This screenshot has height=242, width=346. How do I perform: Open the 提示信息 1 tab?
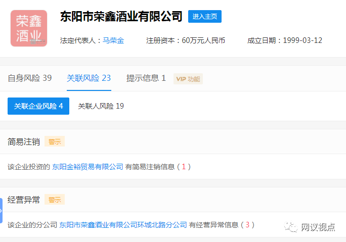tap(146, 78)
